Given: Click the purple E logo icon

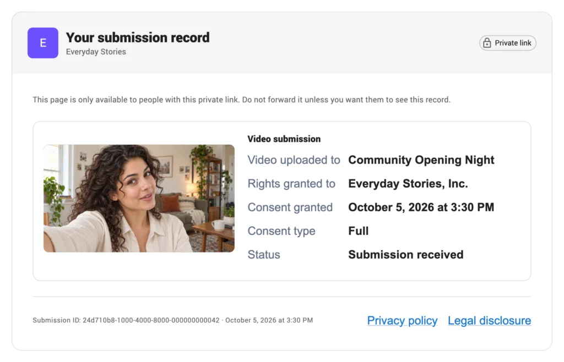Looking at the screenshot, I should [43, 43].
